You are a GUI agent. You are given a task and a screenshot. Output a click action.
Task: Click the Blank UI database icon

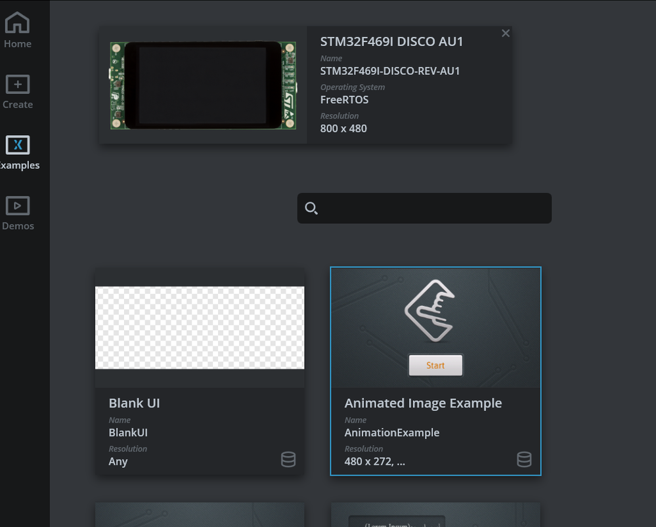(x=288, y=459)
